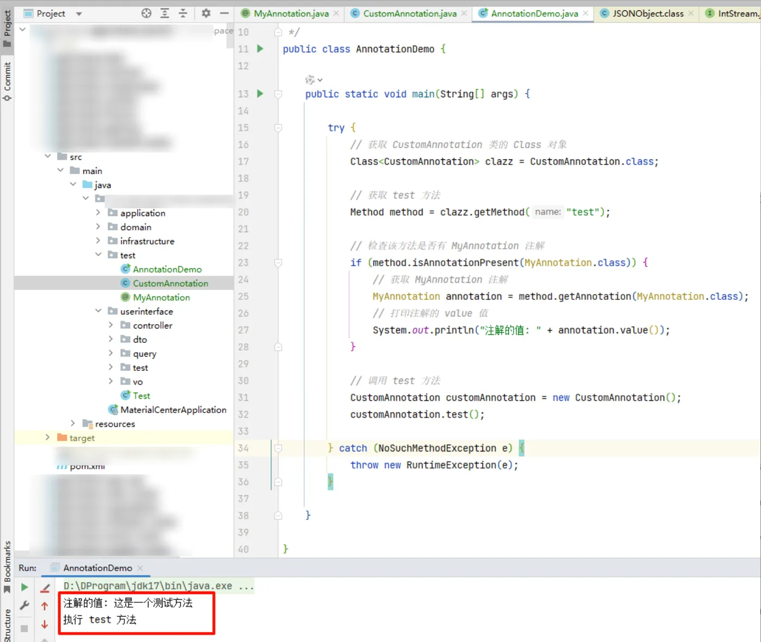Expand the resources folder

(x=73, y=423)
